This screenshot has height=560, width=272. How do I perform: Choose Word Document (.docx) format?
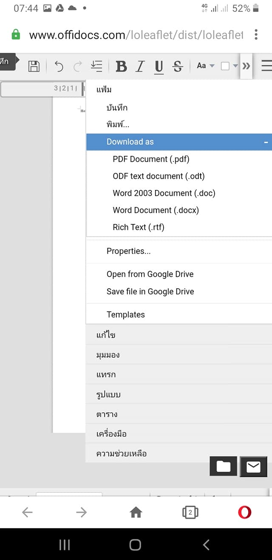click(156, 210)
